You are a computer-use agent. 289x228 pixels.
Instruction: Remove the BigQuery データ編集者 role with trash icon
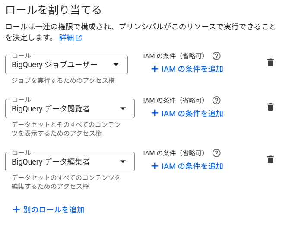tap(270, 159)
